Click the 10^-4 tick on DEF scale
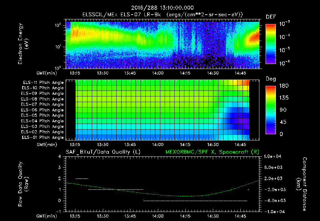Screen dimensions: 320x221 [x=285, y=37]
